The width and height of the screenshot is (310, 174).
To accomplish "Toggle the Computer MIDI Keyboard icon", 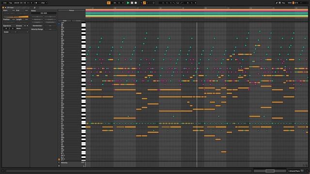I will pos(280,3).
